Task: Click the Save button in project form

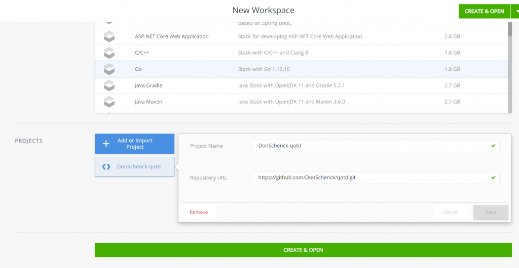Action: coord(490,212)
